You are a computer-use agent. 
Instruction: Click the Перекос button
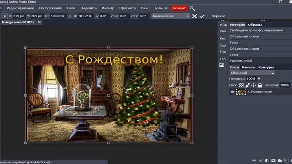point(219,16)
